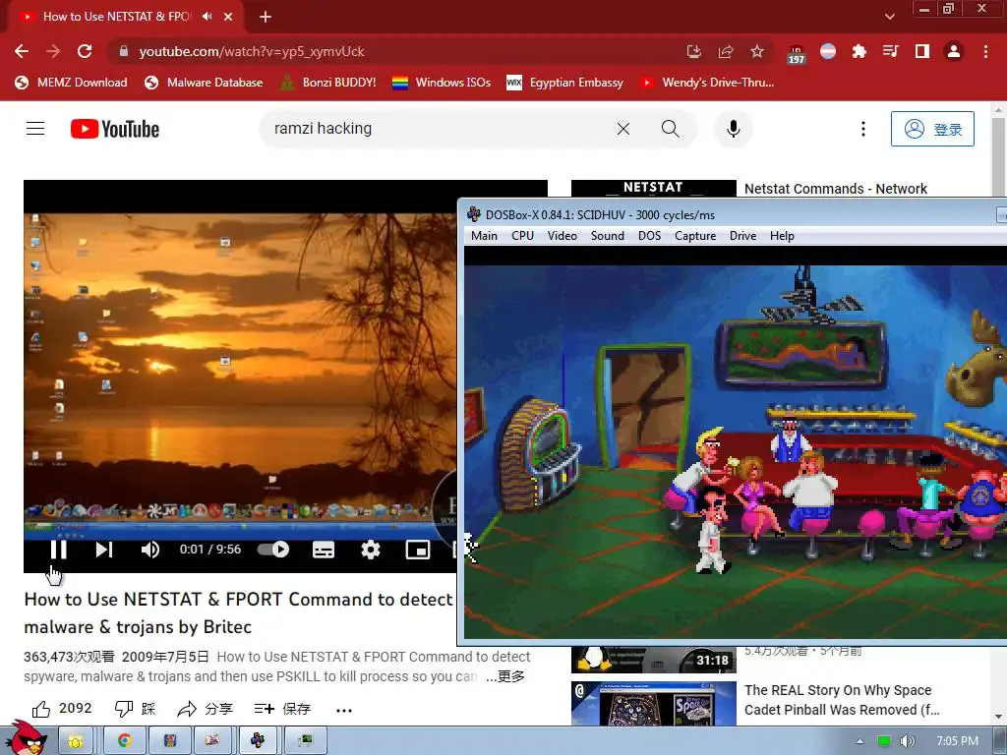This screenshot has width=1007, height=755.
Task: Mute the YouTube player volume
Action: click(x=149, y=550)
